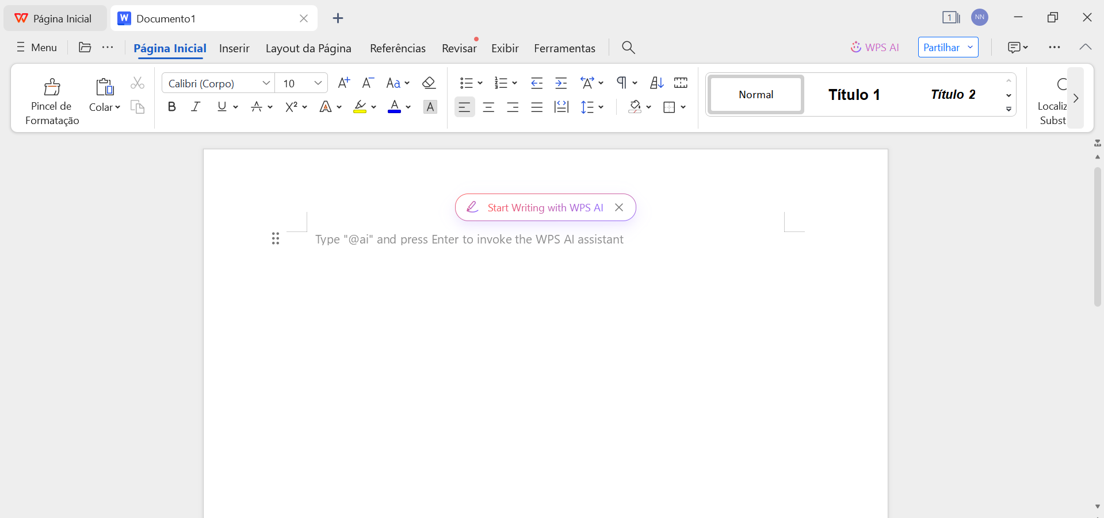This screenshot has height=518, width=1104.
Task: Click the window layout icon near avatar
Action: point(951,17)
